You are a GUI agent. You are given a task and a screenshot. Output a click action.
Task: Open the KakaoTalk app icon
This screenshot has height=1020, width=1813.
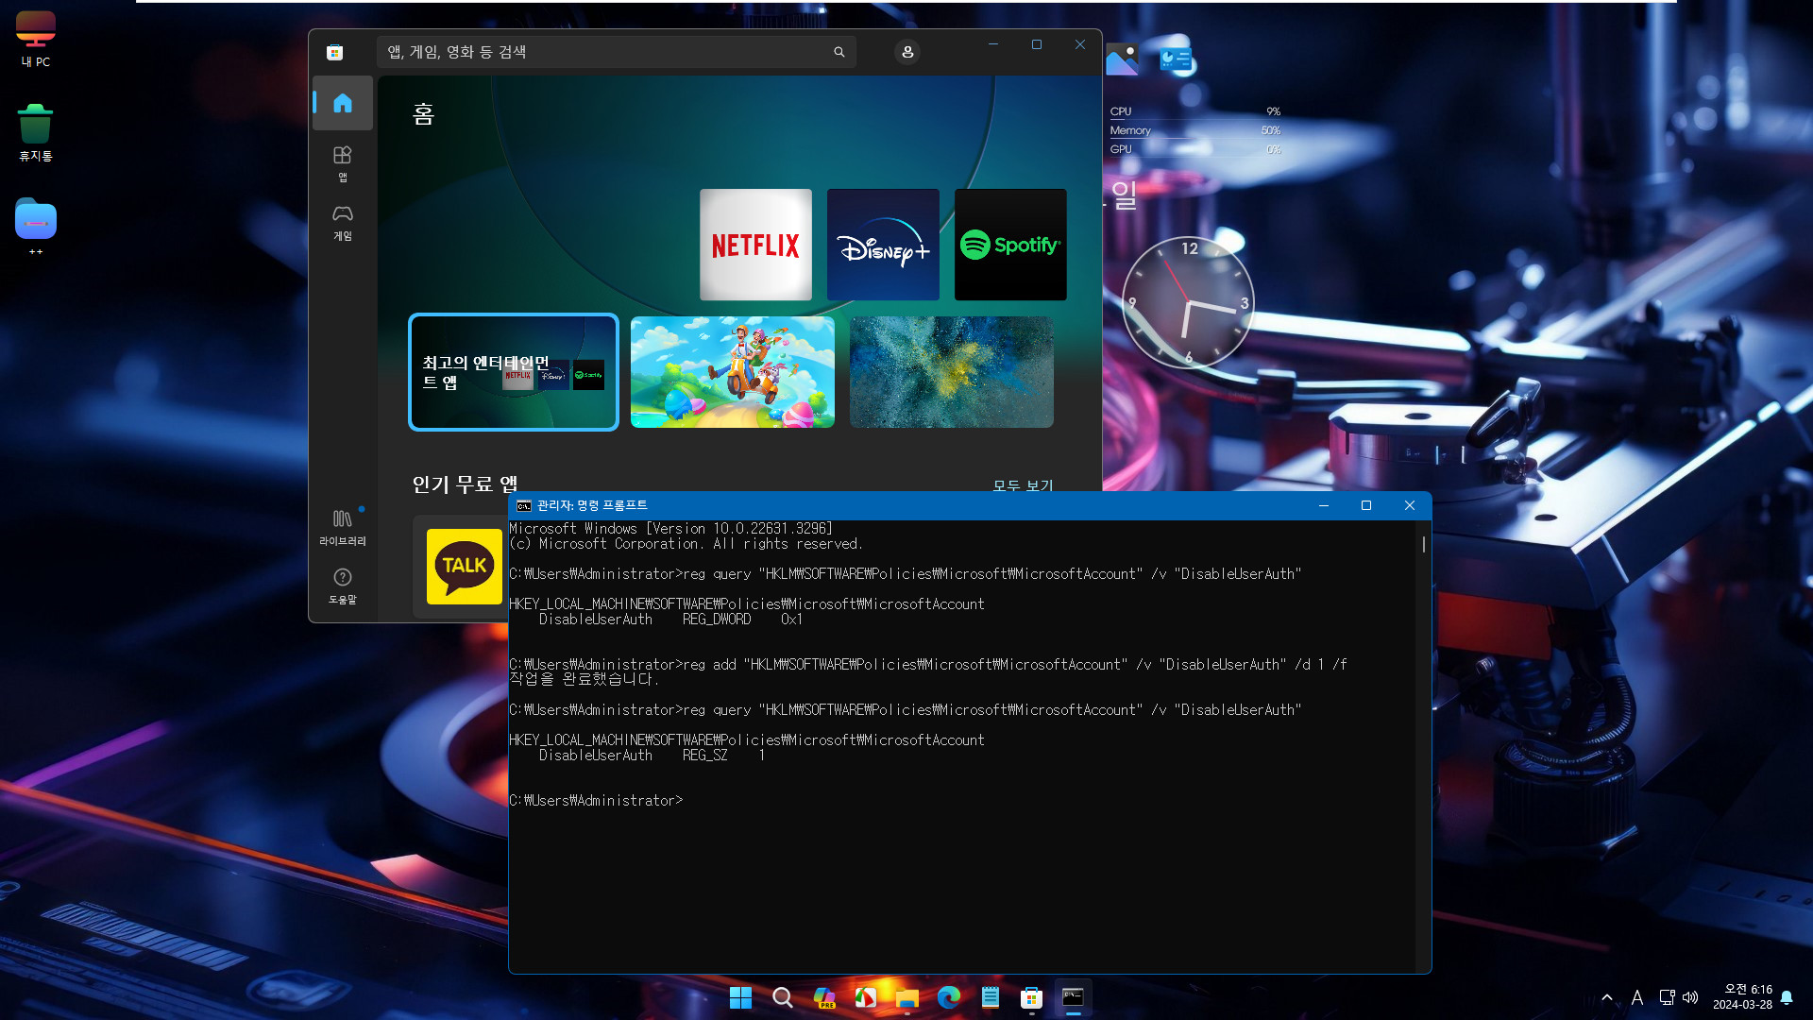[x=465, y=567]
